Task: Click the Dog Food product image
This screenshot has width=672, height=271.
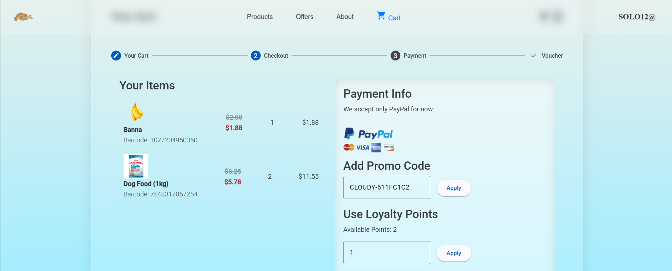Action: (x=136, y=166)
